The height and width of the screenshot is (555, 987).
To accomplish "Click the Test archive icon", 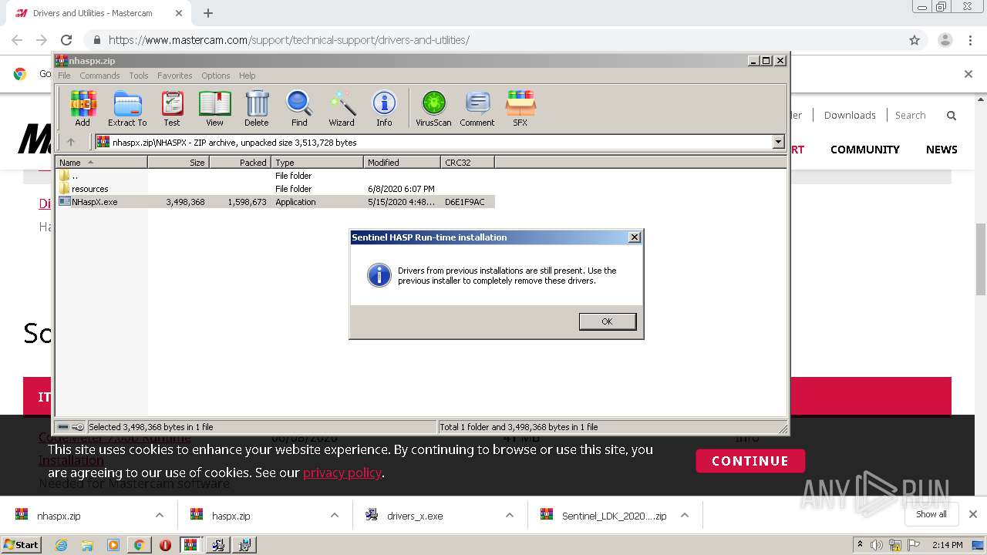I will (x=172, y=108).
